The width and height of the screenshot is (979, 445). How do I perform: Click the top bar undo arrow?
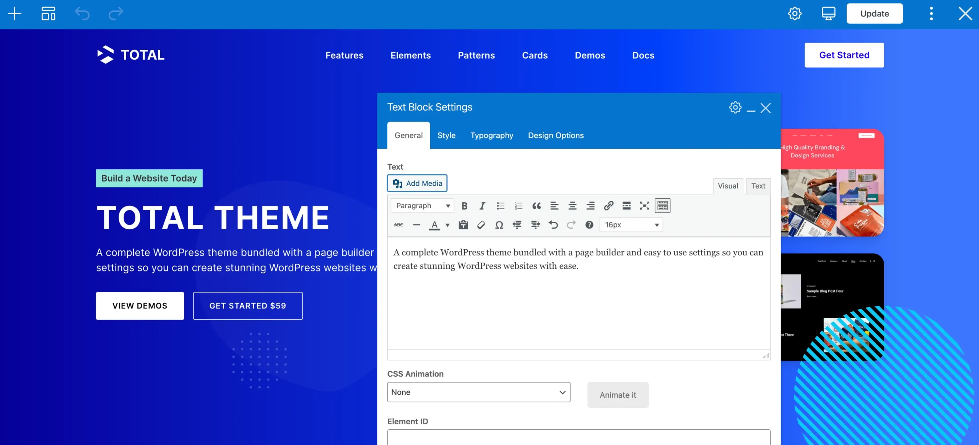pos(82,14)
